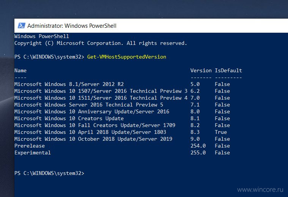
Task: Click the Experimental name entry
Action: [x=33, y=153]
